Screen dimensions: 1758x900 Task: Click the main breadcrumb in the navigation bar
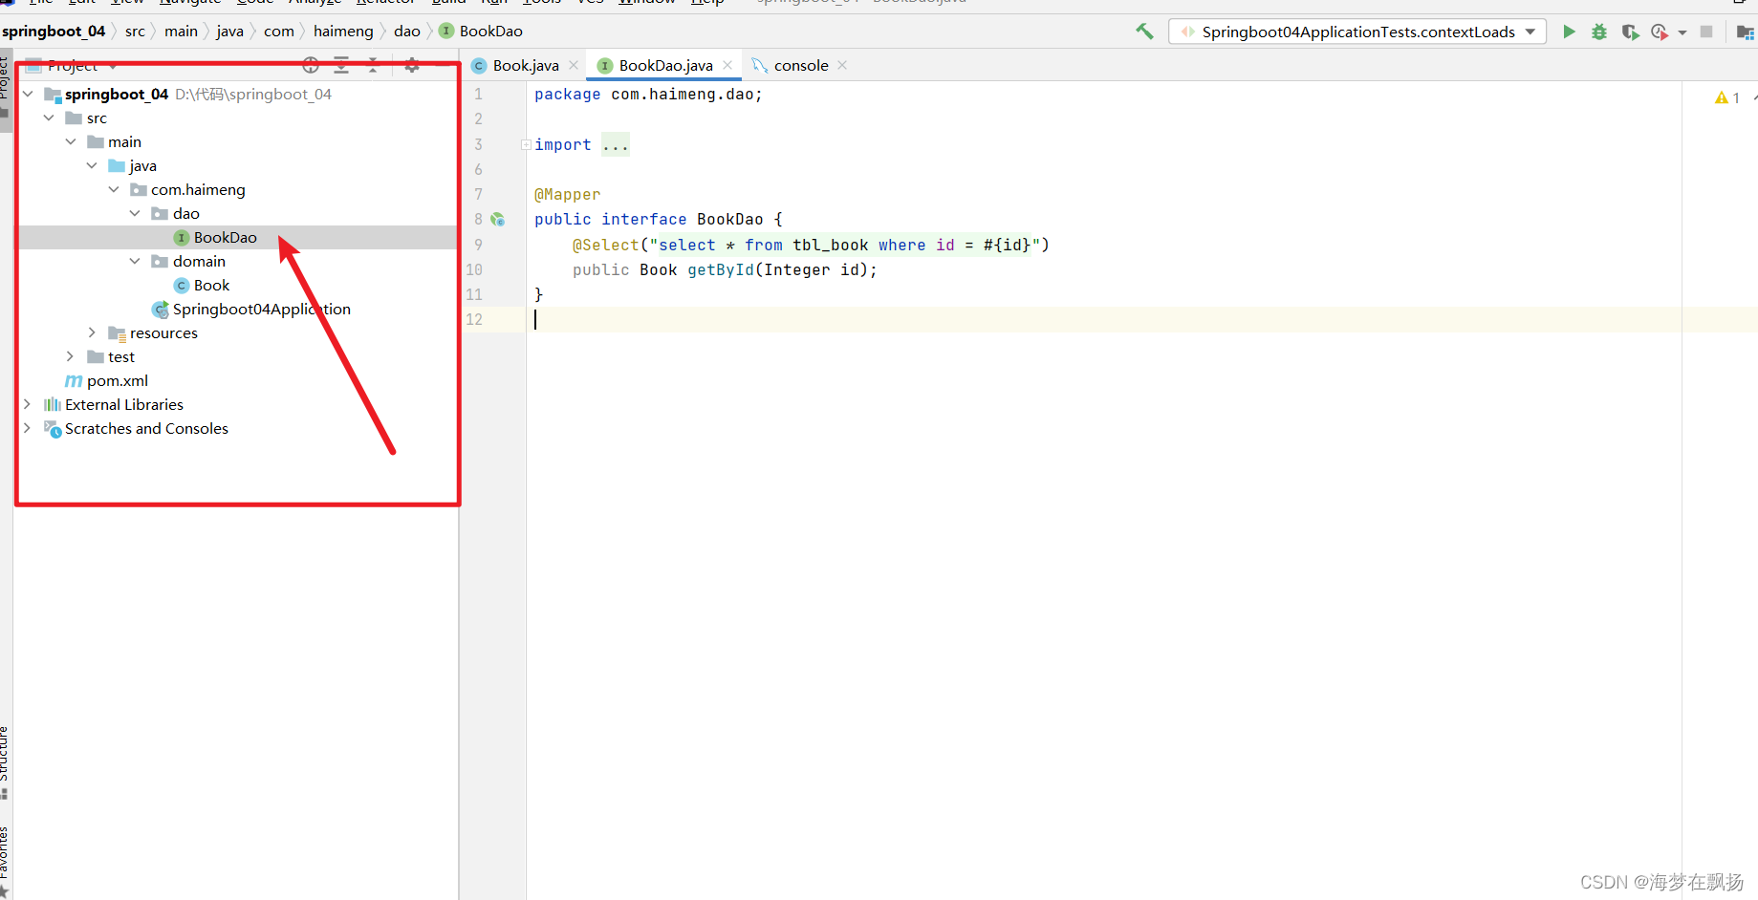(181, 31)
